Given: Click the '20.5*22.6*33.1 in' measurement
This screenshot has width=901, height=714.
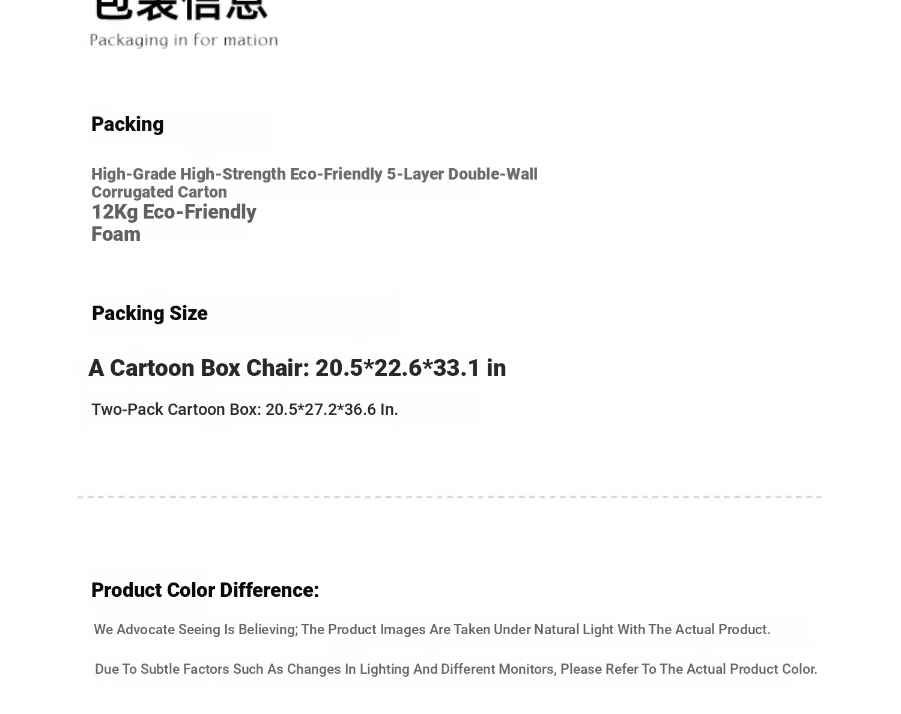Looking at the screenshot, I should pos(410,368).
